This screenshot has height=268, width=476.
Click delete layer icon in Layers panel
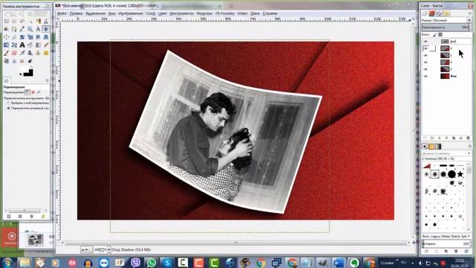(x=468, y=138)
